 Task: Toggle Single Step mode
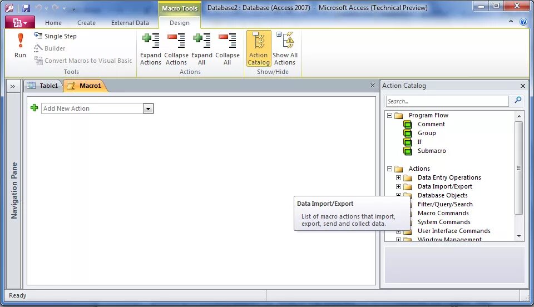coord(55,36)
